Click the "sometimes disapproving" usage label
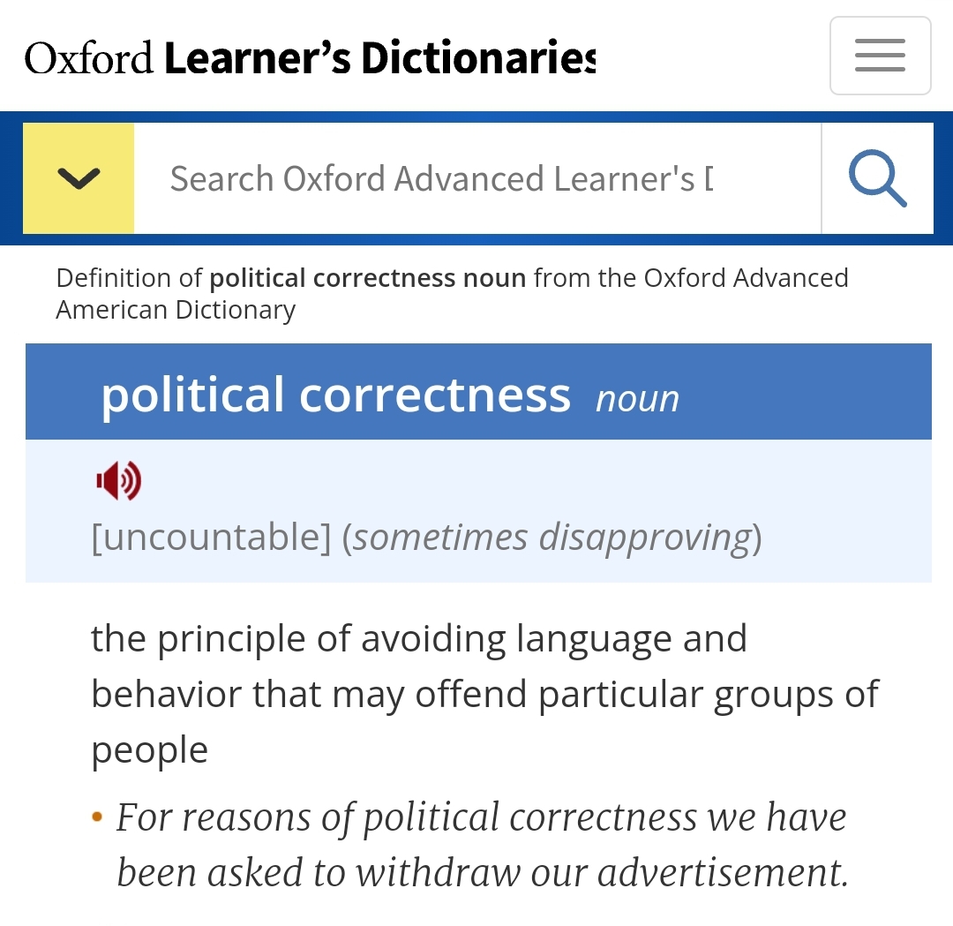Viewport: 953px width, 926px height. pos(552,537)
